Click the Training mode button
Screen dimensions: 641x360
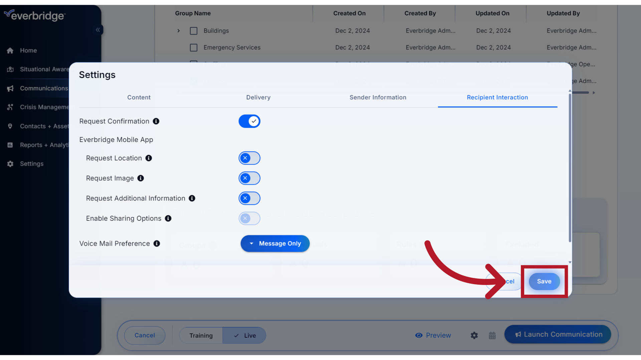point(201,335)
